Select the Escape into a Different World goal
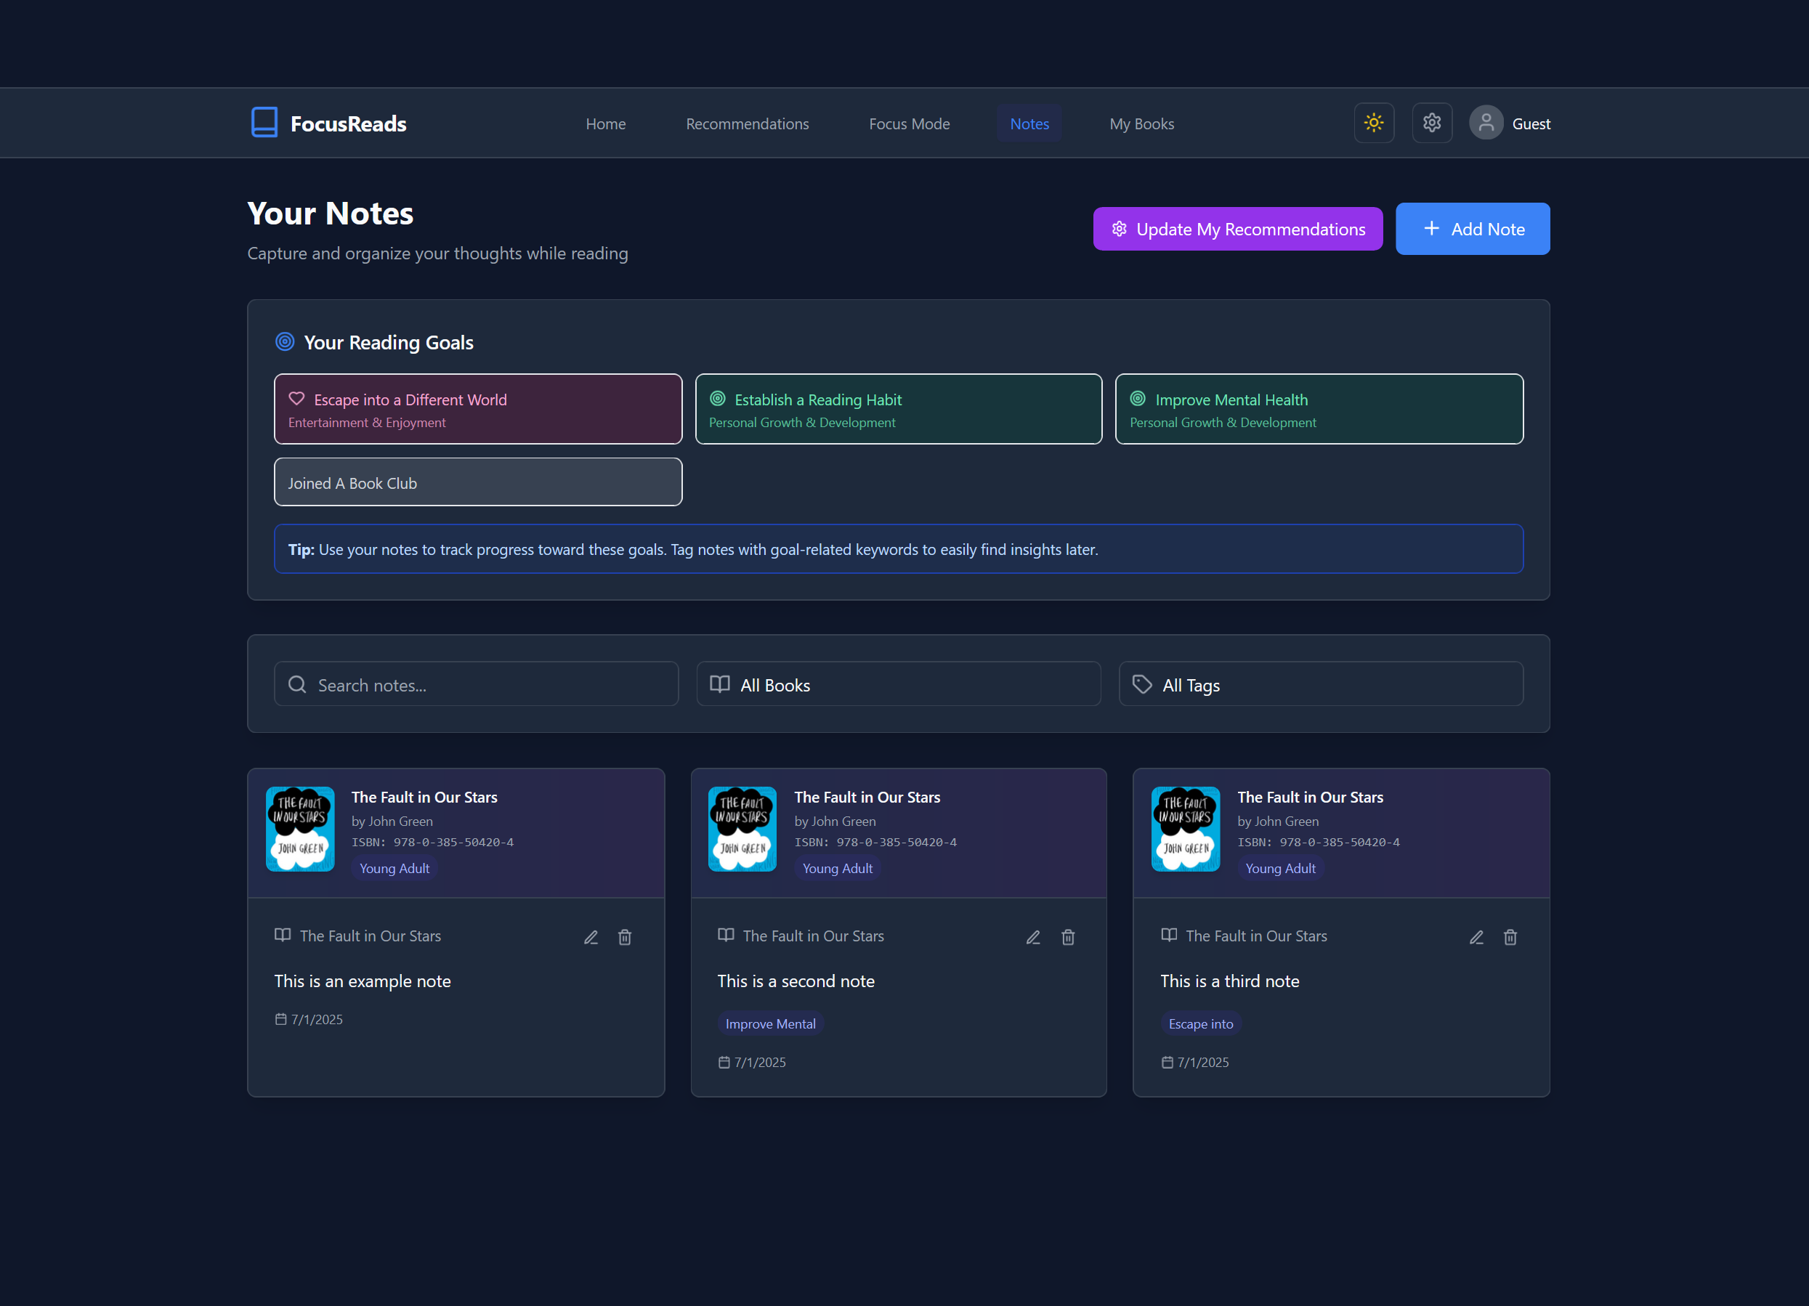Screen dimensions: 1809x1306 coord(478,409)
